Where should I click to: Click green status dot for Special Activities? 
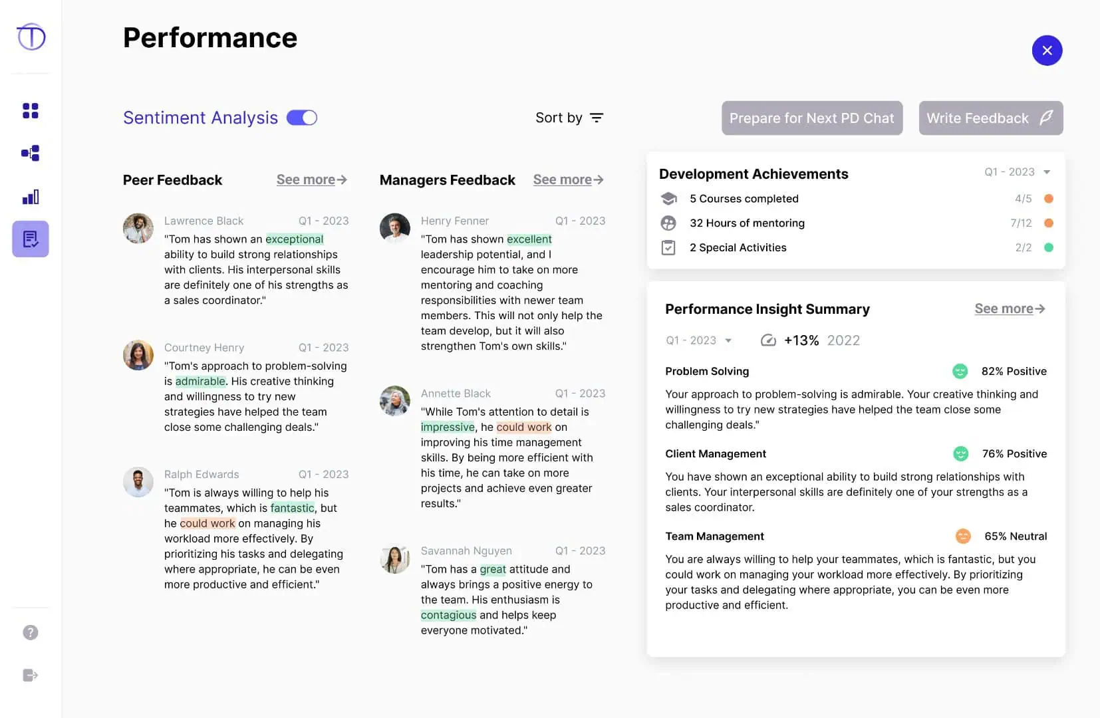coord(1049,247)
